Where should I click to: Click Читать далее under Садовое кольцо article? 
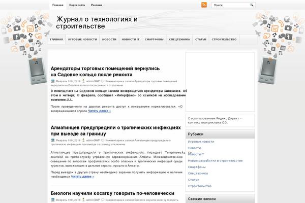[100, 111]
